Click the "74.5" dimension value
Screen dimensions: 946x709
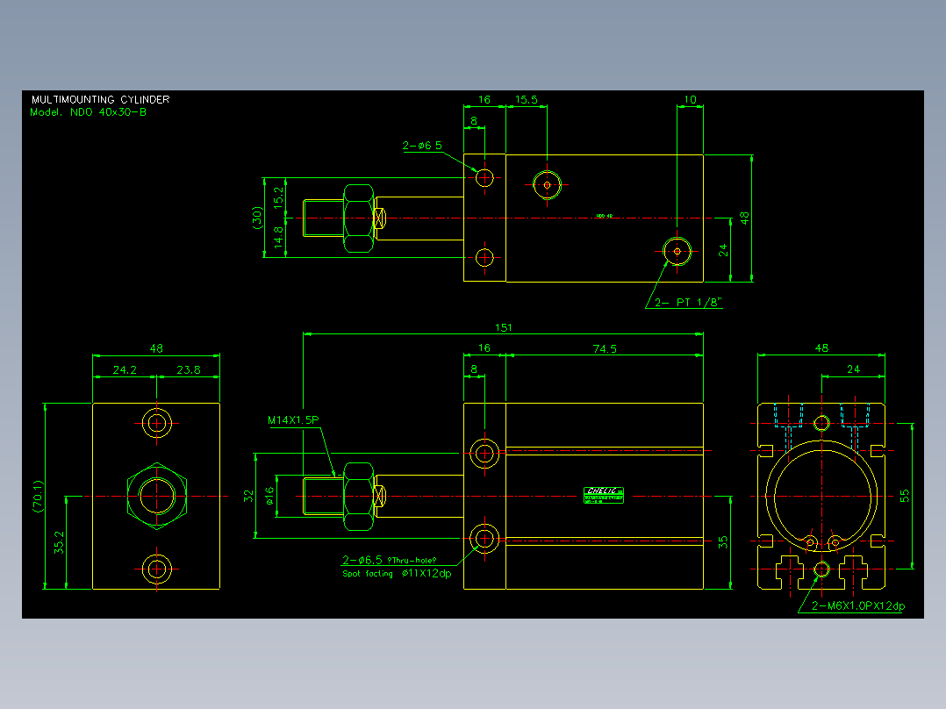click(x=605, y=348)
